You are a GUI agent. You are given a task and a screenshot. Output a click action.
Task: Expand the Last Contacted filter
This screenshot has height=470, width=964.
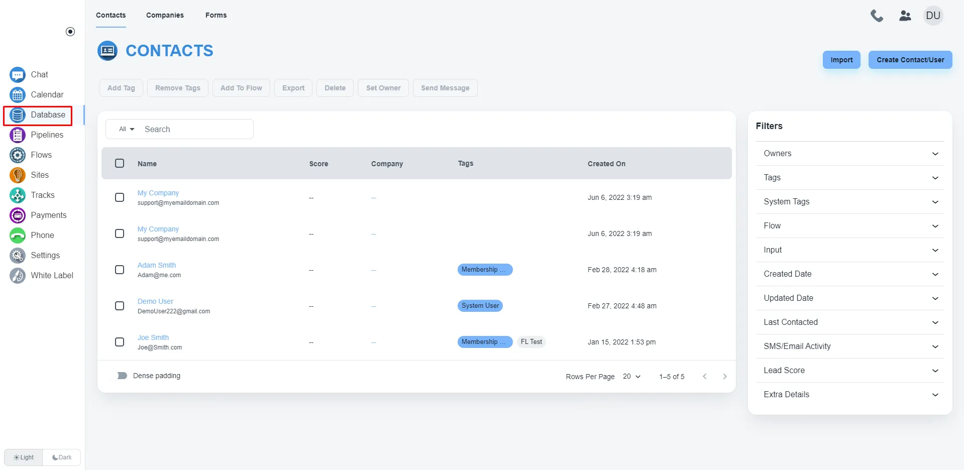click(850, 322)
